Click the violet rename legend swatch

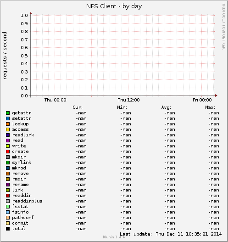click(8, 185)
